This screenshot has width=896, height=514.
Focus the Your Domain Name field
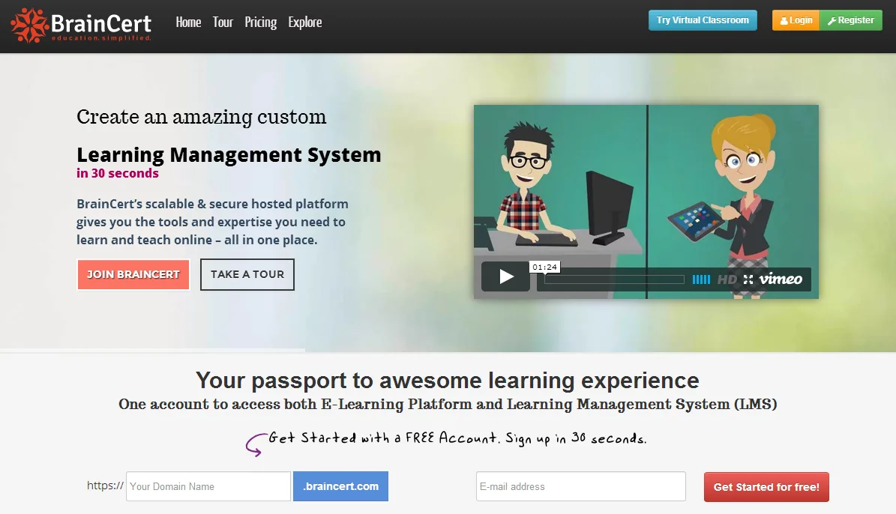(x=208, y=486)
